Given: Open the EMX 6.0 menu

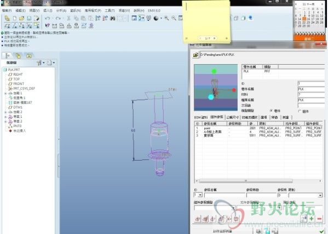Looking at the screenshot, I should coord(154,10).
